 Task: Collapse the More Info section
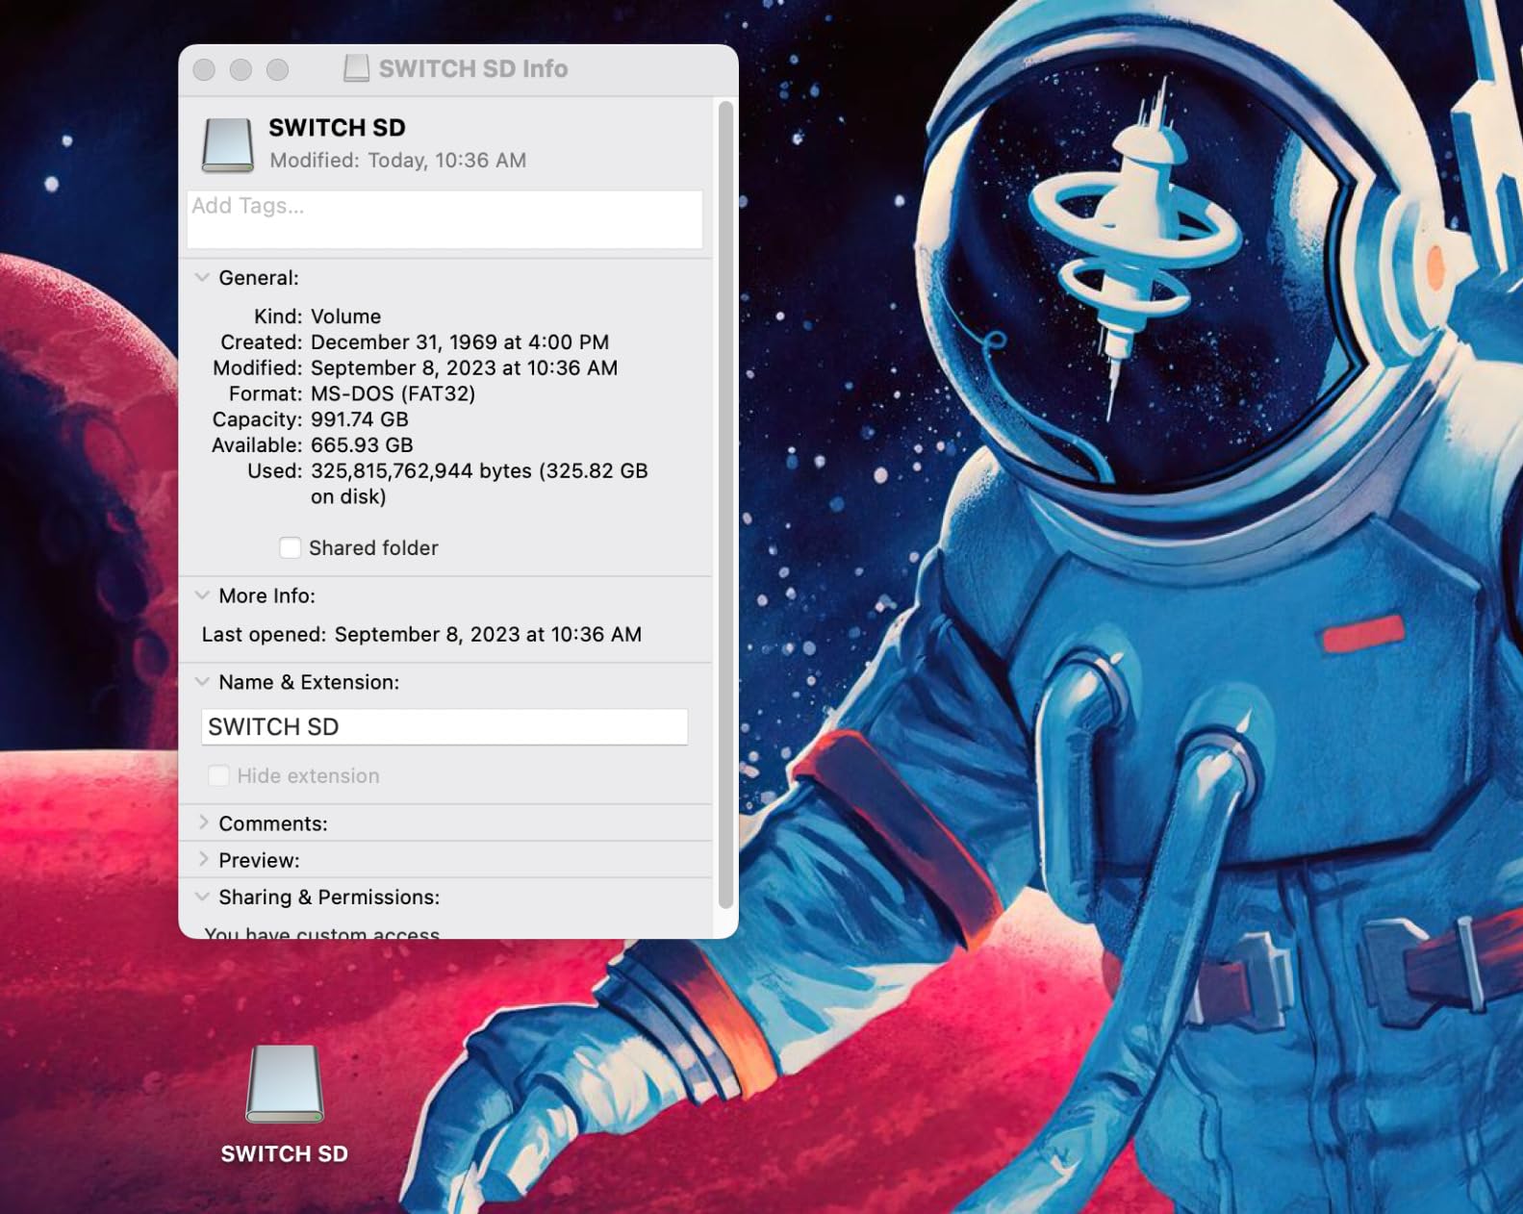(x=202, y=595)
